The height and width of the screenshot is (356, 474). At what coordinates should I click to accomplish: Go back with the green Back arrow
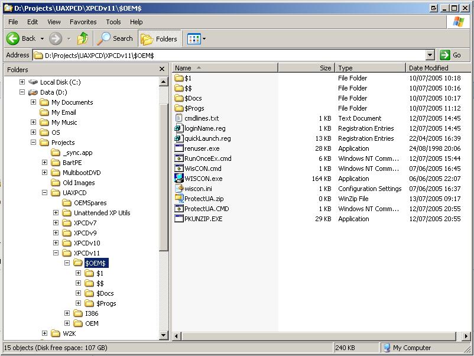13,38
